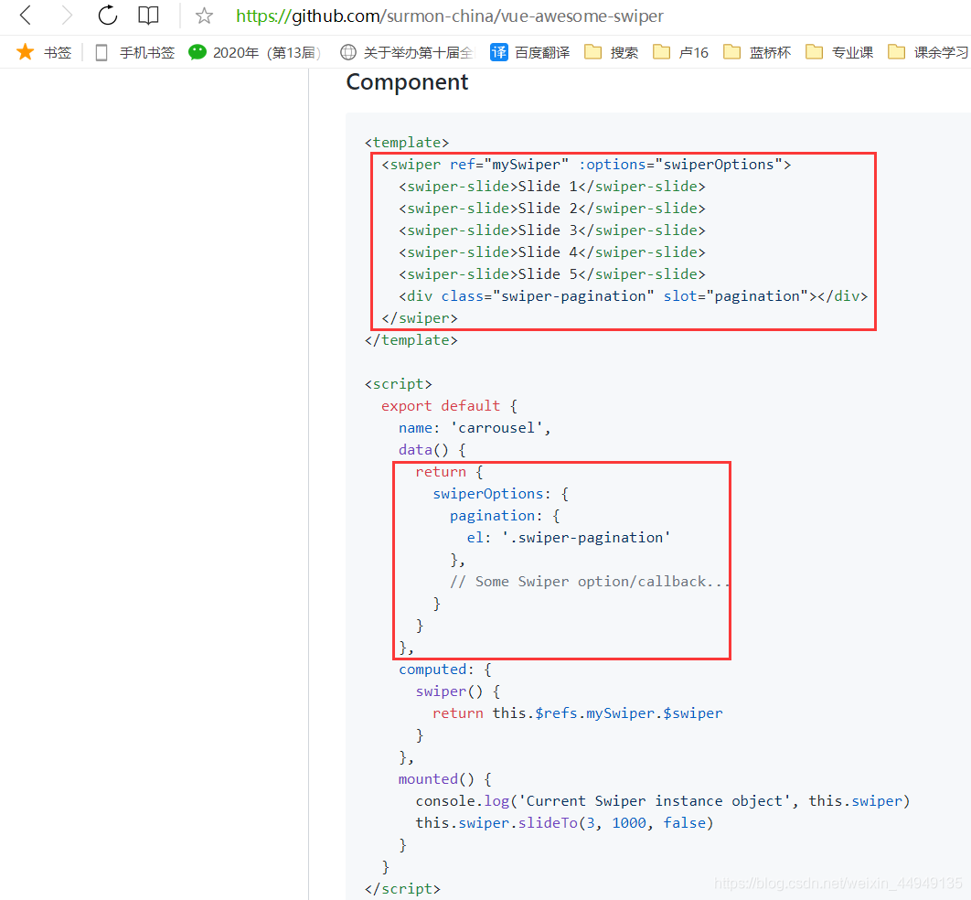Click the browser forward arrow
Viewport: 971px width, 900px height.
pos(66,15)
